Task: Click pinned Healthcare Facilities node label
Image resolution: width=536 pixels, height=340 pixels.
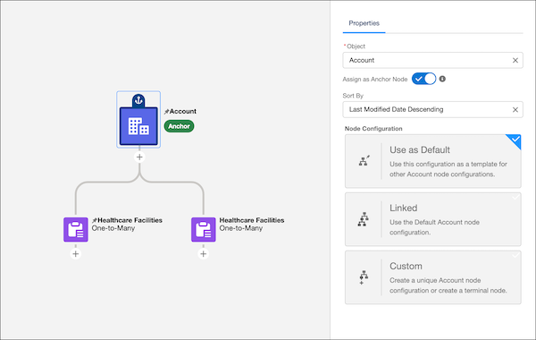Action: 130,220
